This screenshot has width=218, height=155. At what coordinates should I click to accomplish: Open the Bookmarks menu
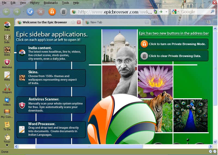51,3
